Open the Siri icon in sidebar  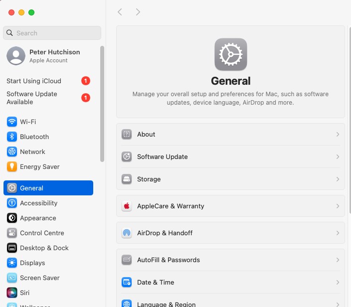coord(12,293)
